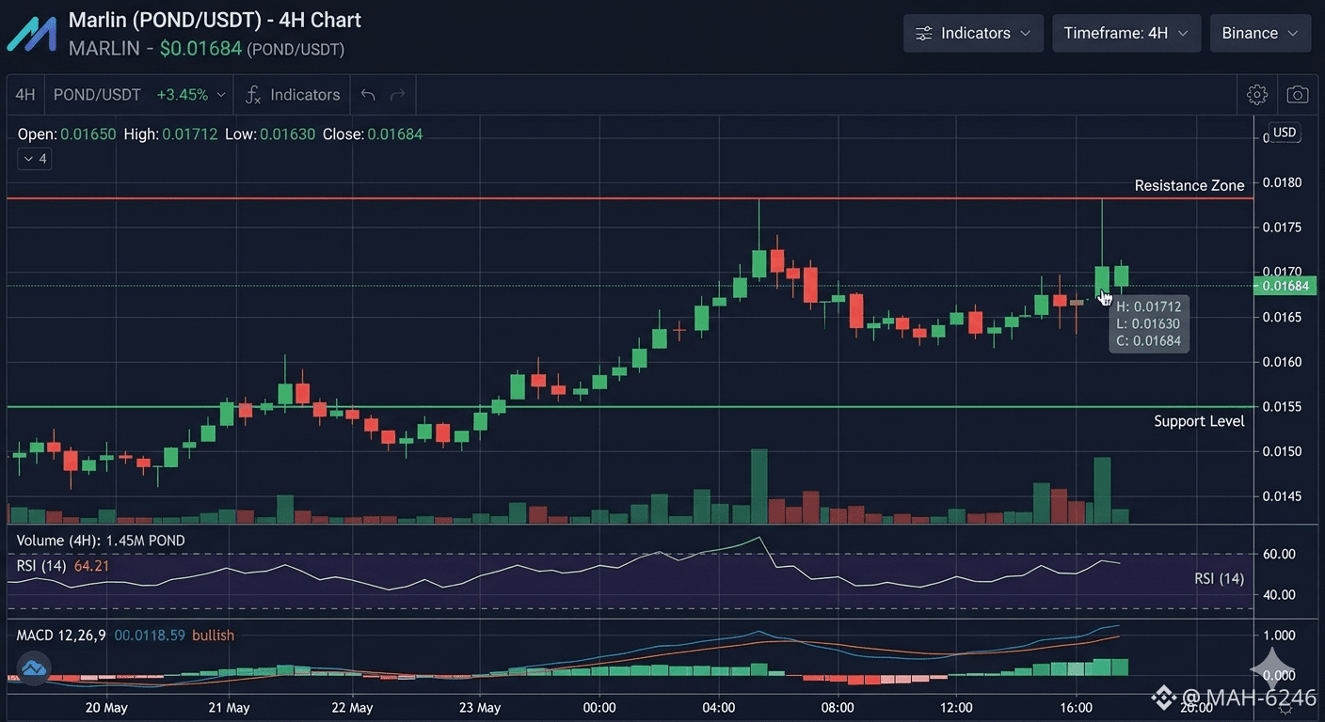Click the RSI (14) label on right side

point(1219,578)
